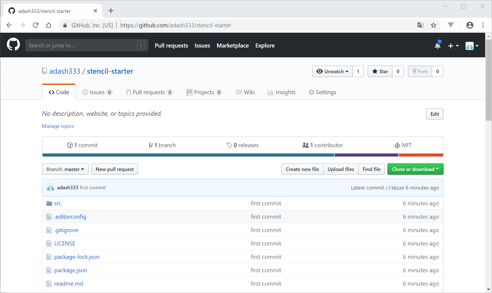
Task: Click the slash shortcut key icon in search
Action: 141,45
